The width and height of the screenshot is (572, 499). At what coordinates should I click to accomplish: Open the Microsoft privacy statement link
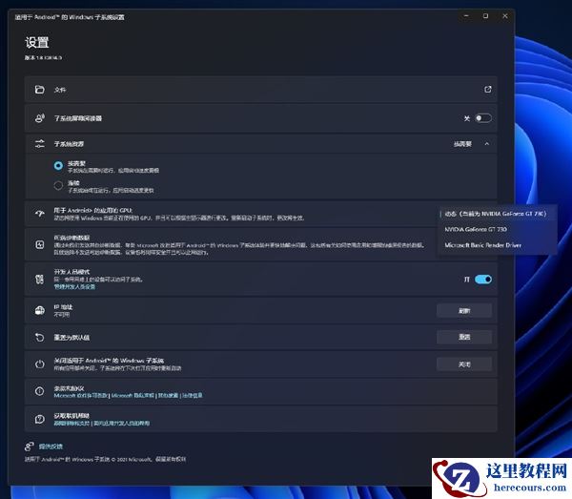(133, 395)
